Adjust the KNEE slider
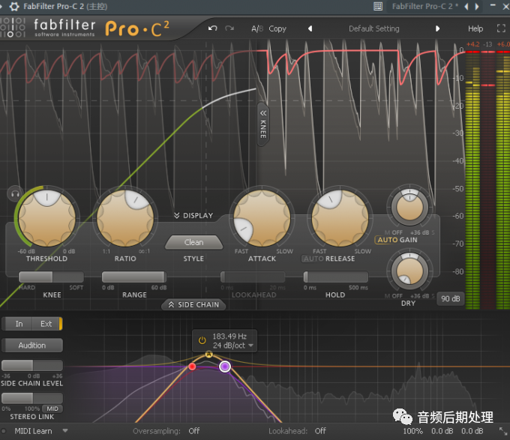 (52, 277)
